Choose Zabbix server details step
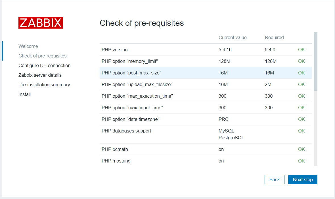 coord(40,75)
